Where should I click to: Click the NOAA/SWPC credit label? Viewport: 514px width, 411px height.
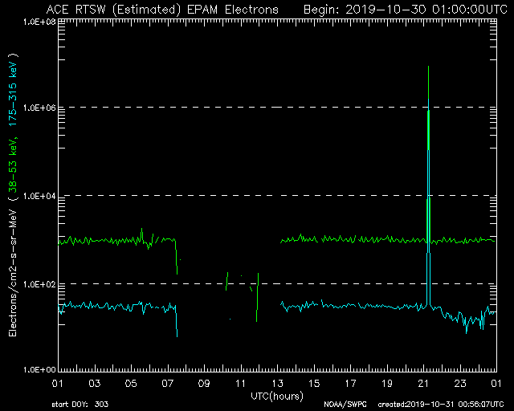click(x=342, y=404)
